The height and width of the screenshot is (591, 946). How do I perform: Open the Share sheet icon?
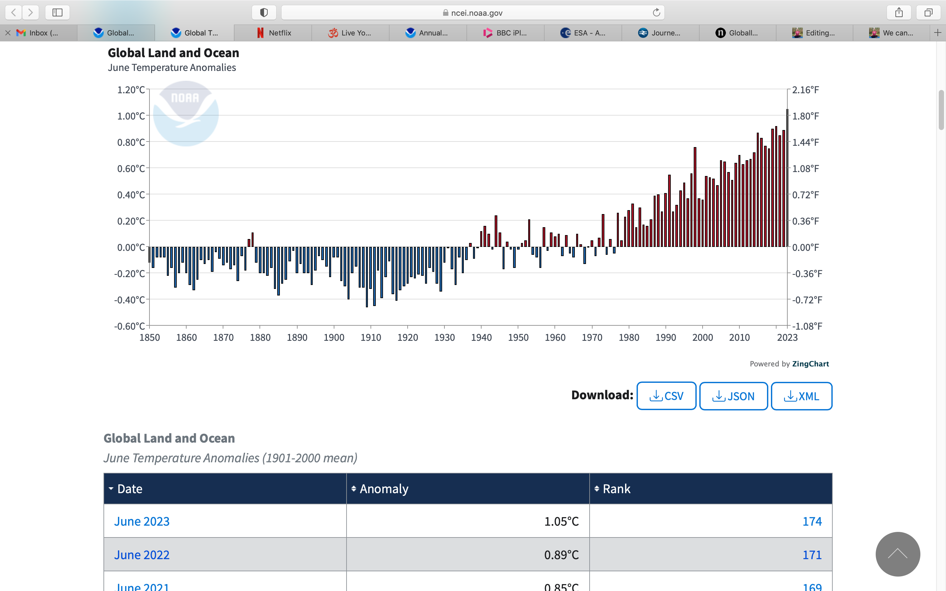click(x=899, y=12)
